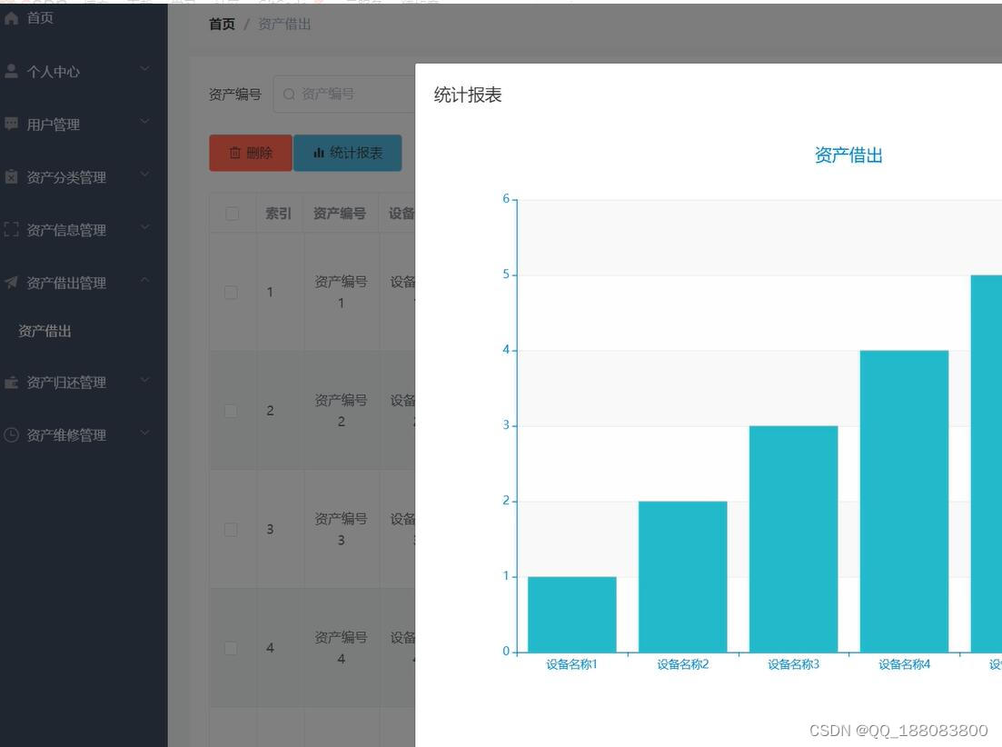Check the select-all checkbox in table header
The height and width of the screenshot is (747, 1002).
231,213
